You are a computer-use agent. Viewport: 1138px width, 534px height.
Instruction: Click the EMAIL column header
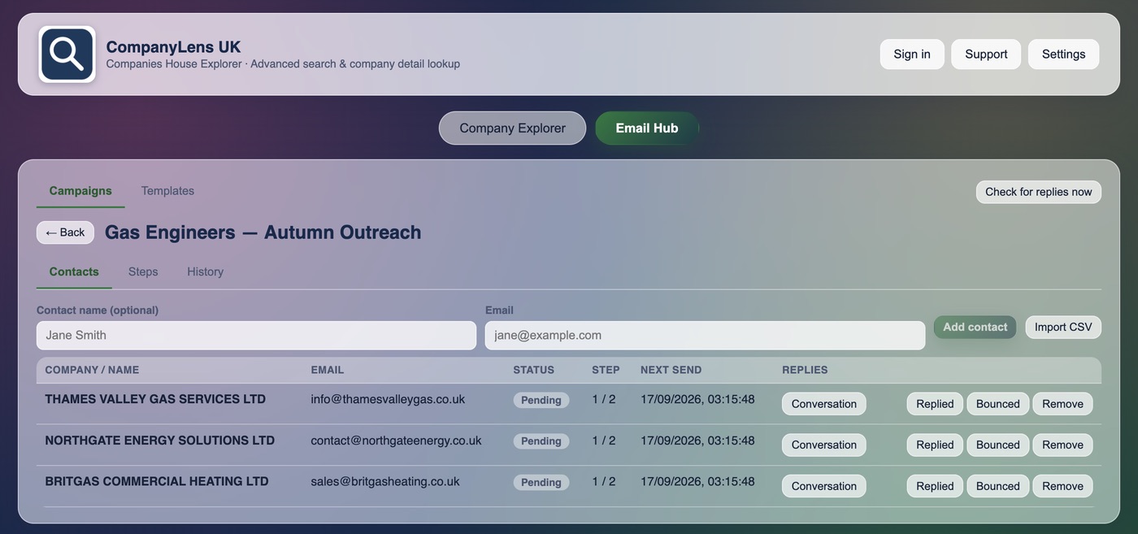click(x=328, y=370)
